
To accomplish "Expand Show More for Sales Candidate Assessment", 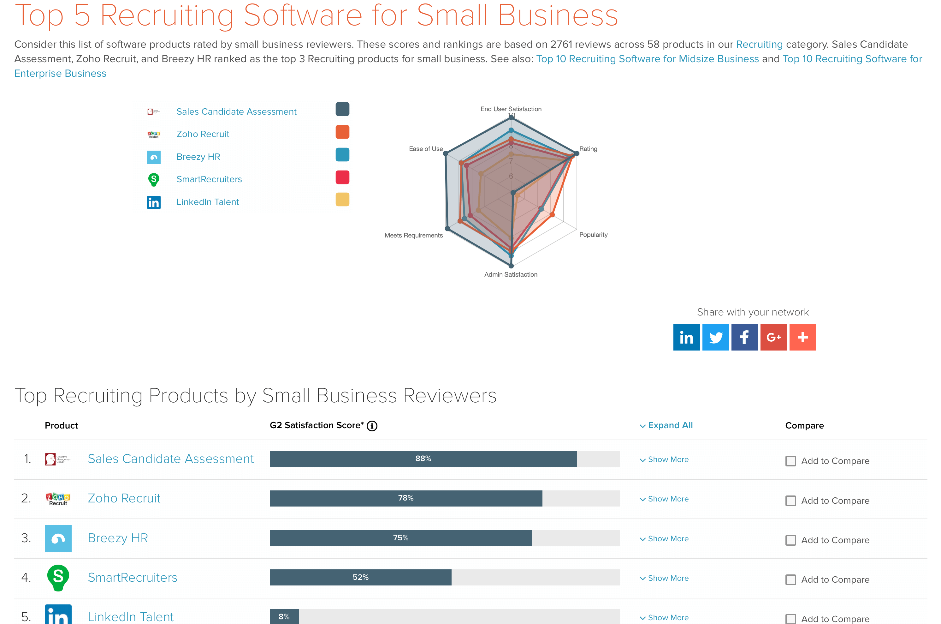I will point(664,459).
